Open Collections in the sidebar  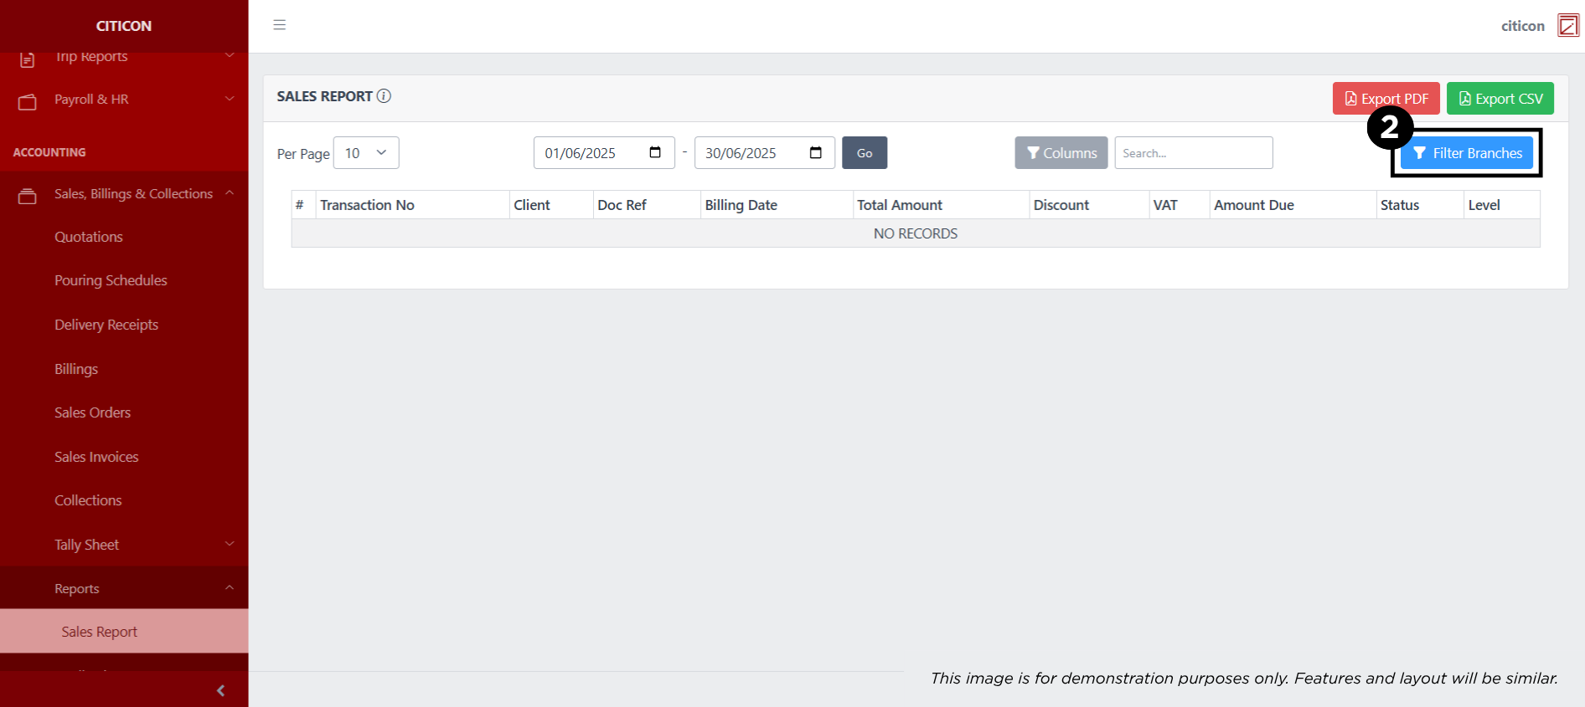88,500
